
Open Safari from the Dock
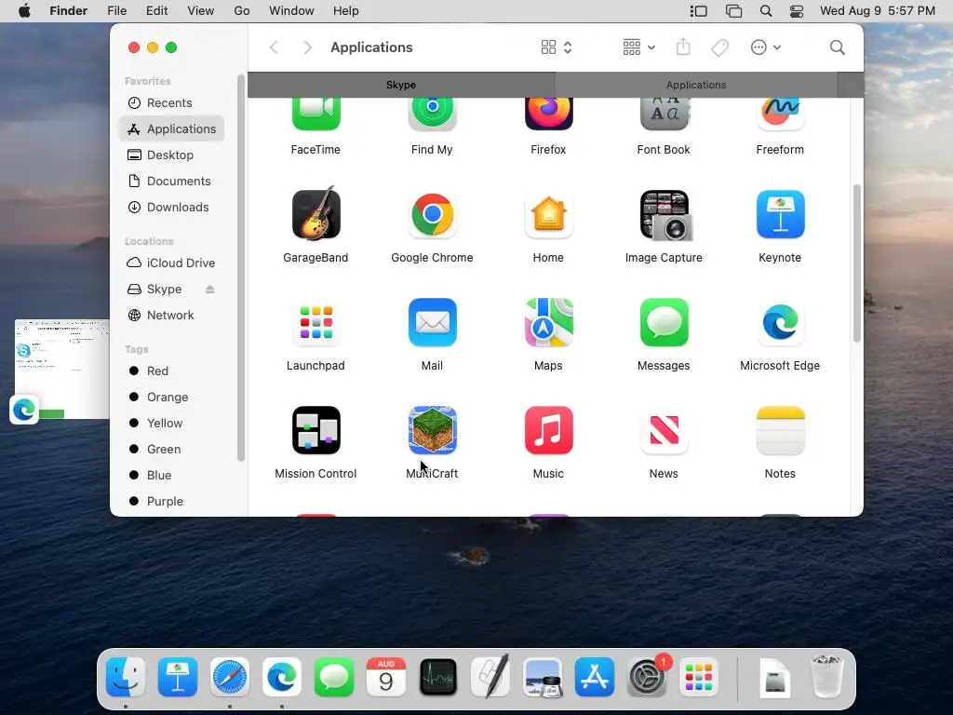click(230, 677)
